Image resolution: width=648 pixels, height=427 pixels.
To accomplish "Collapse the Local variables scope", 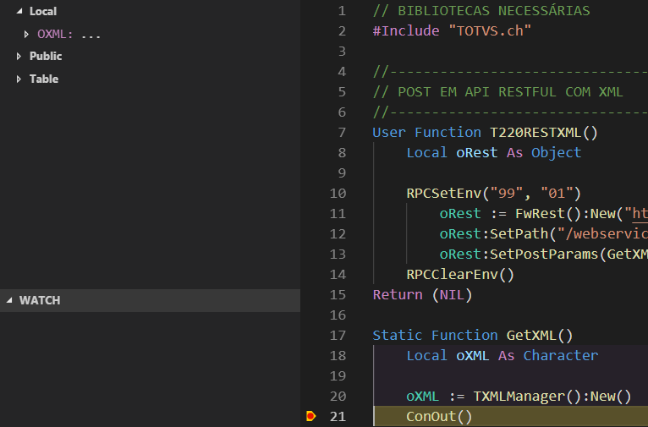I will (x=19, y=12).
